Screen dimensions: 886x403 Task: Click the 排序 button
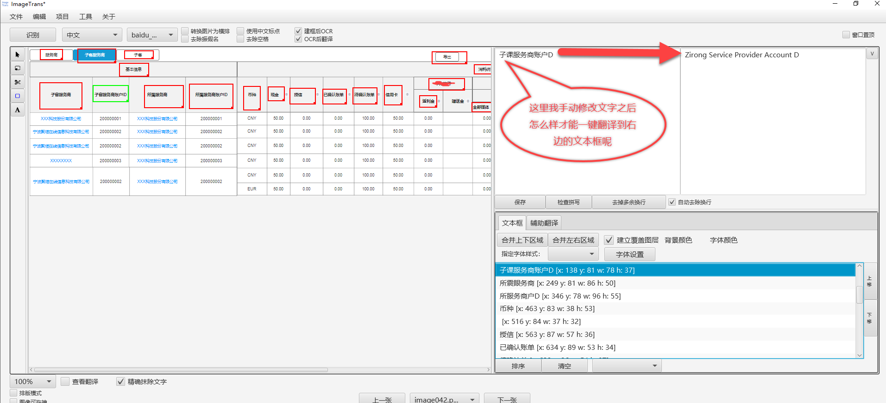[x=518, y=366]
